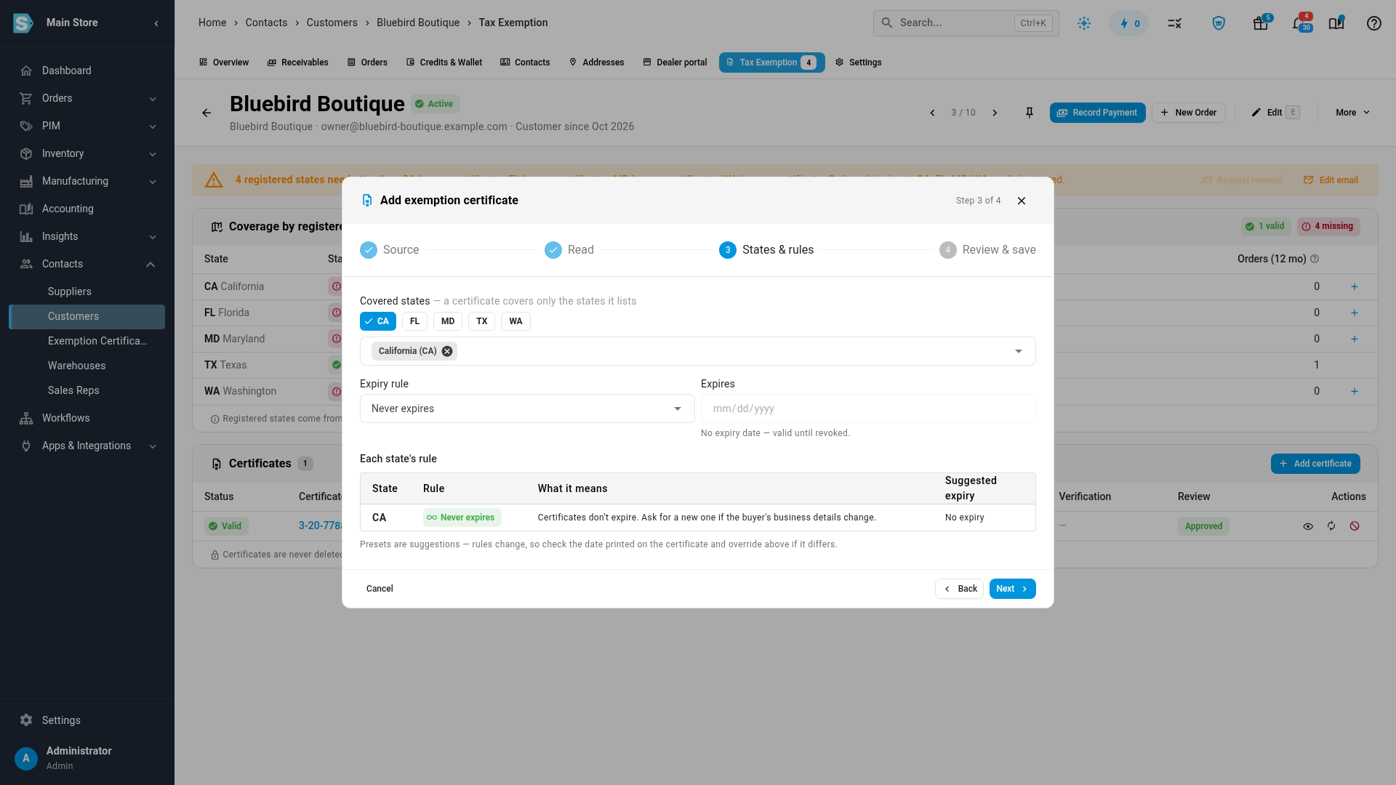View the certificate with eye icon
This screenshot has height=785, width=1396.
coord(1308,526)
